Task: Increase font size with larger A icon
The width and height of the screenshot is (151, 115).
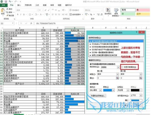Action: pos(46,10)
